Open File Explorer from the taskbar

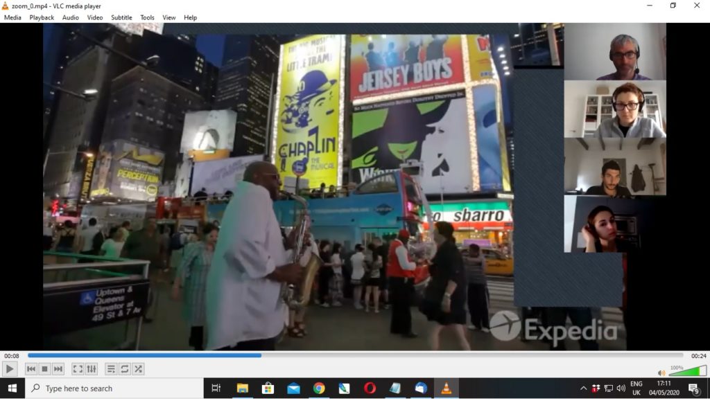(243, 388)
